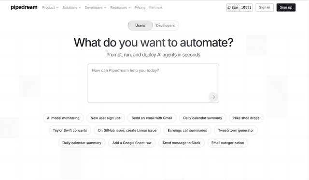The height and width of the screenshot is (180, 309).
Task: Click the Sign in button
Action: 265,8
